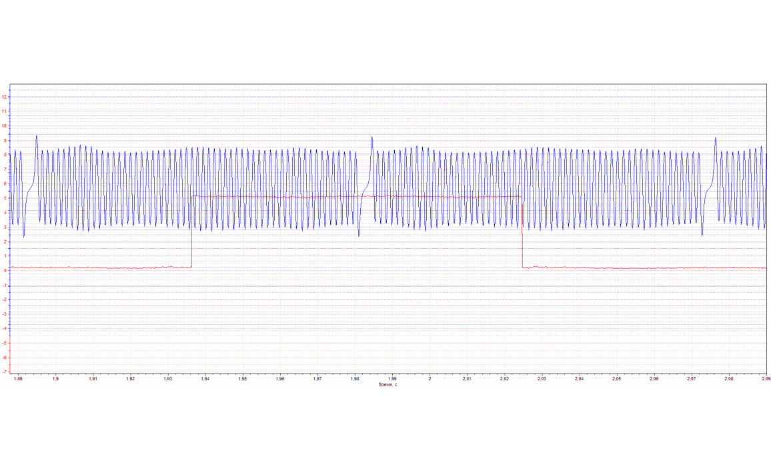Click the 5 label on the vertical axis
Screen dimensions: 771x467
point(5,198)
